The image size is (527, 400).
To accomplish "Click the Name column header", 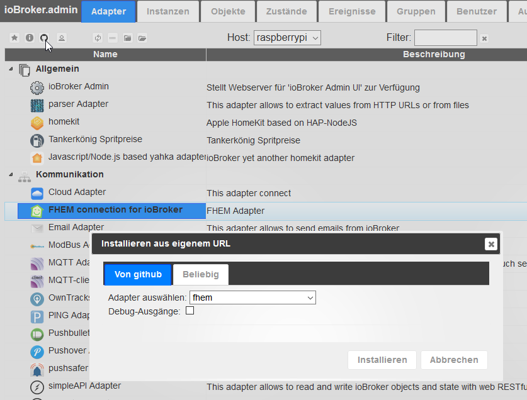I will [x=105, y=55].
